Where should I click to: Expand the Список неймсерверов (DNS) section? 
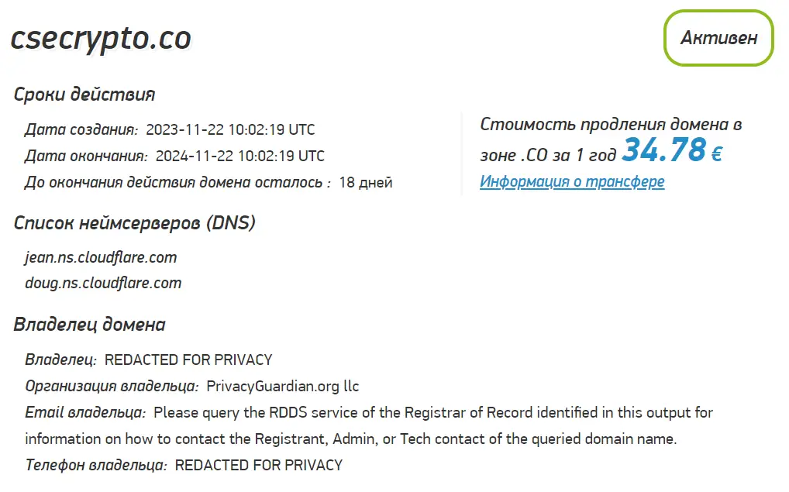tap(136, 222)
